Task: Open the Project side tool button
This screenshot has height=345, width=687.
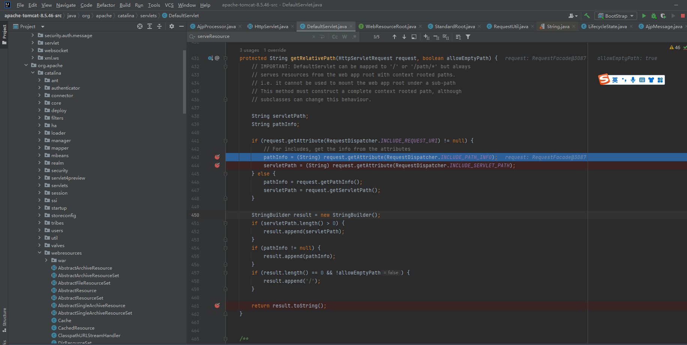Action: pos(4,34)
